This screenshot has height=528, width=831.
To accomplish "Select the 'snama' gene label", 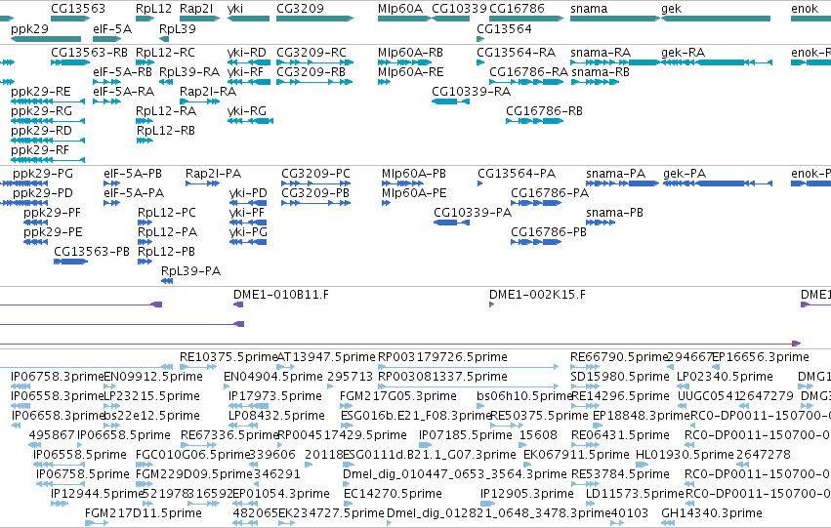I will (589, 9).
